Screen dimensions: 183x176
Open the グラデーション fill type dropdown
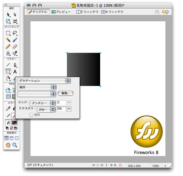[43, 81]
